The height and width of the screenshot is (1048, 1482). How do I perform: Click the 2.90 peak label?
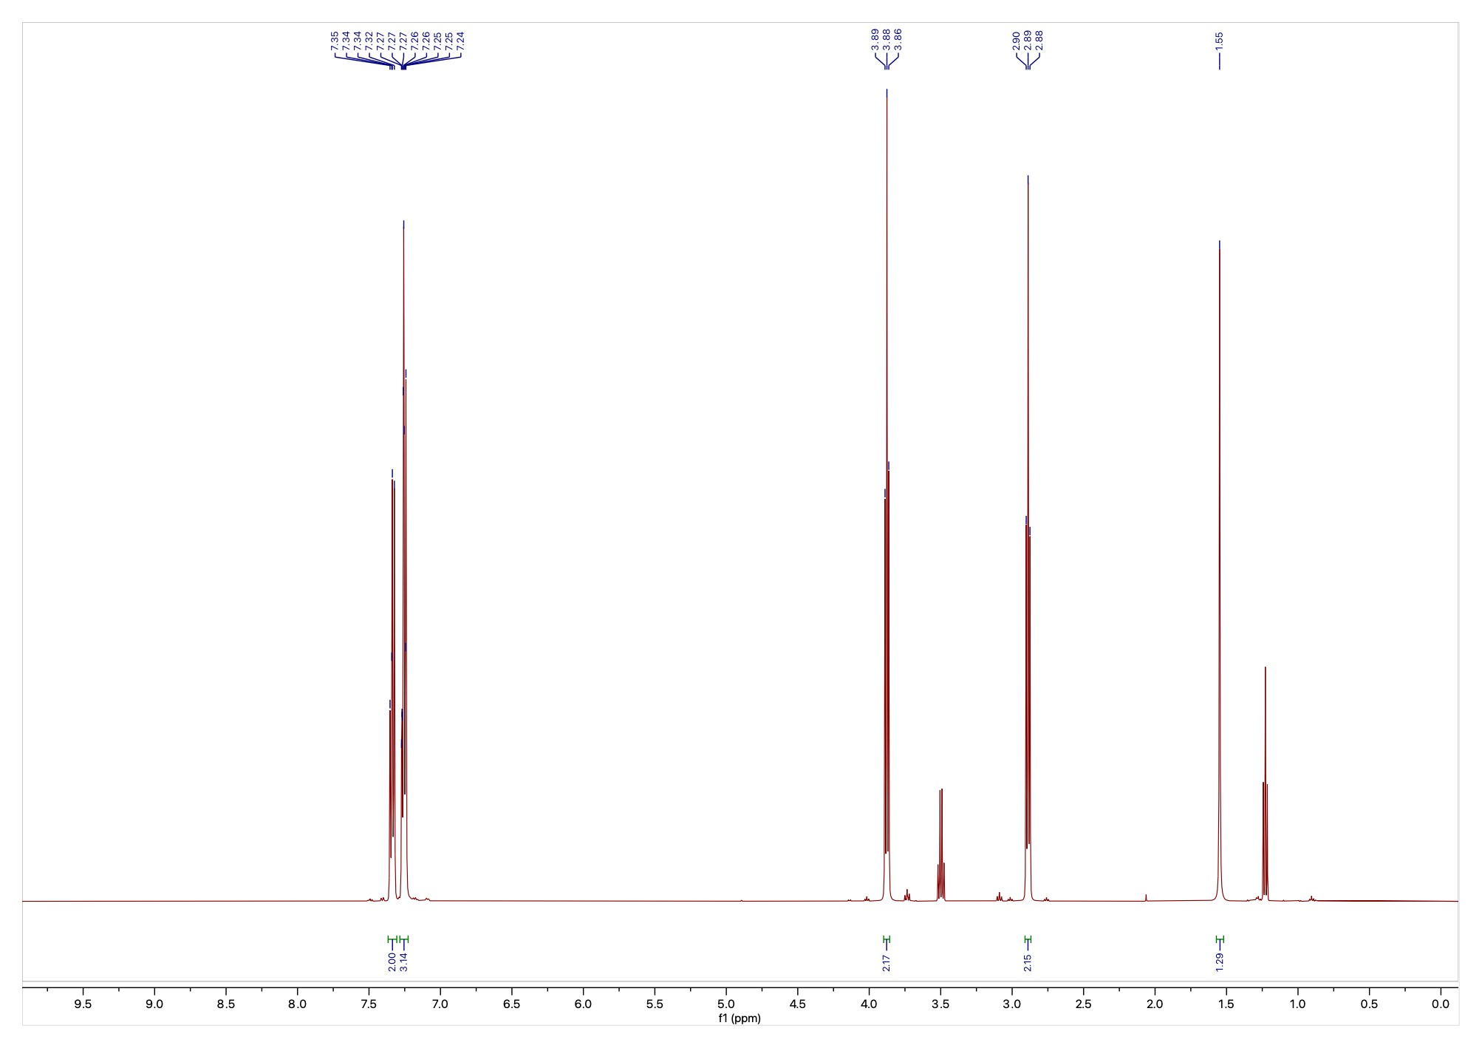tap(1017, 40)
